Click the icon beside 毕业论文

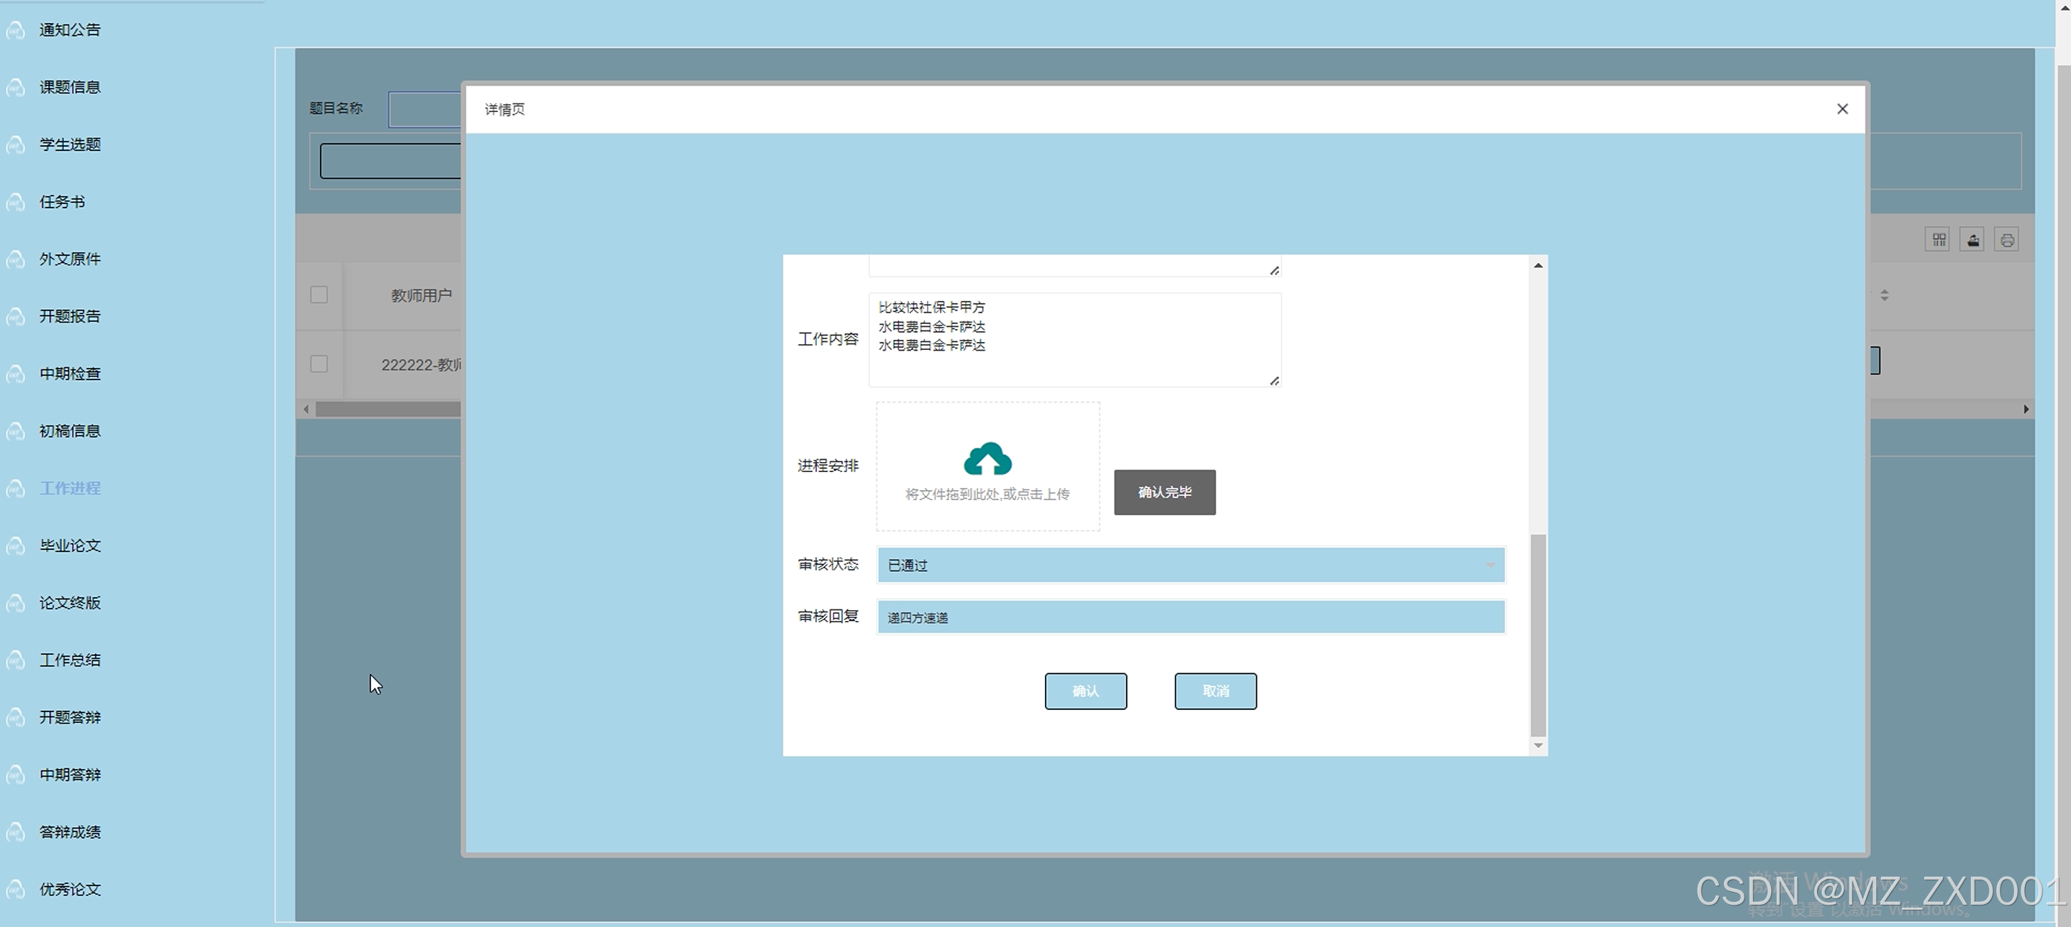point(15,546)
